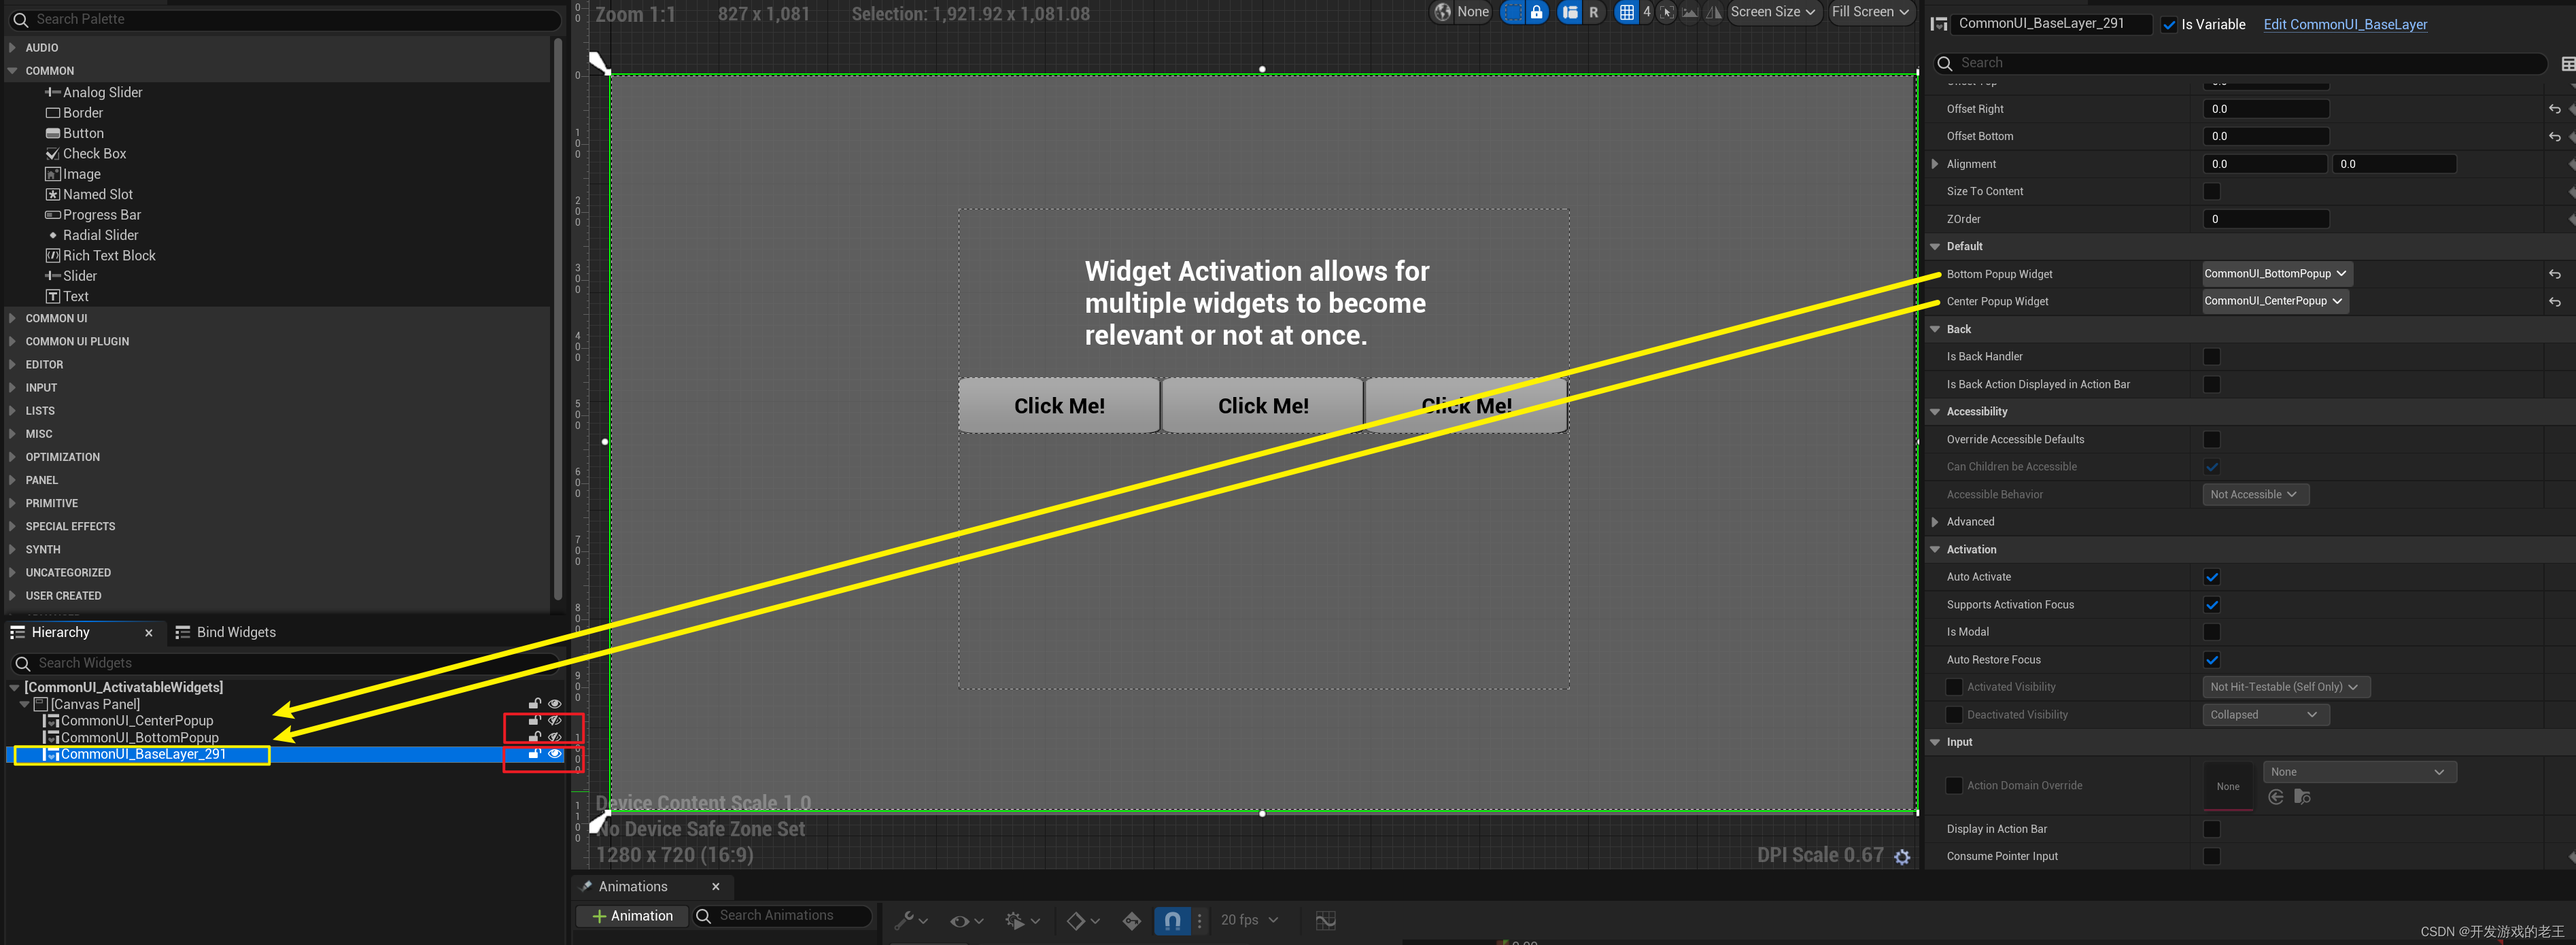The width and height of the screenshot is (2576, 945).
Task: Open the sequencer curve editor icon
Action: pyautogui.click(x=1325, y=920)
